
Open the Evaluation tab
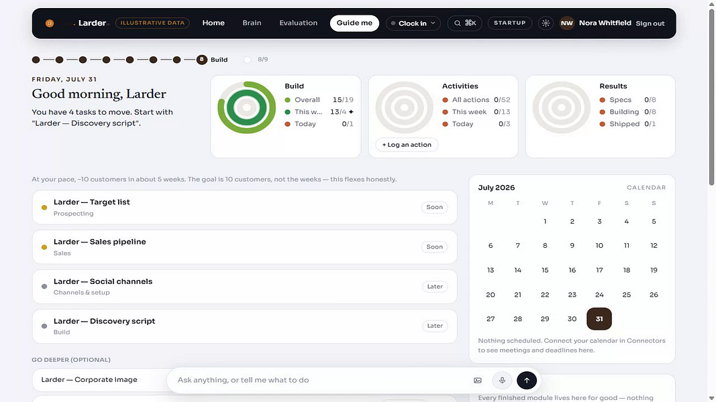[298, 23]
